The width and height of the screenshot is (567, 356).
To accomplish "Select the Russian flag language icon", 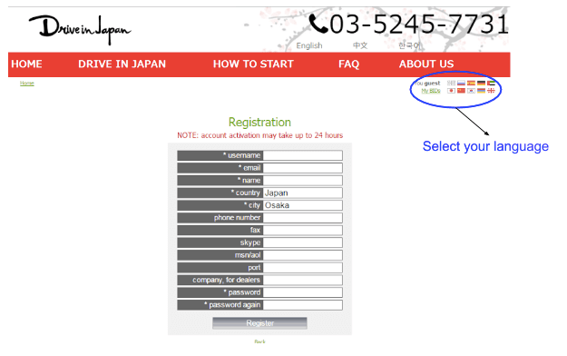I will point(461,83).
